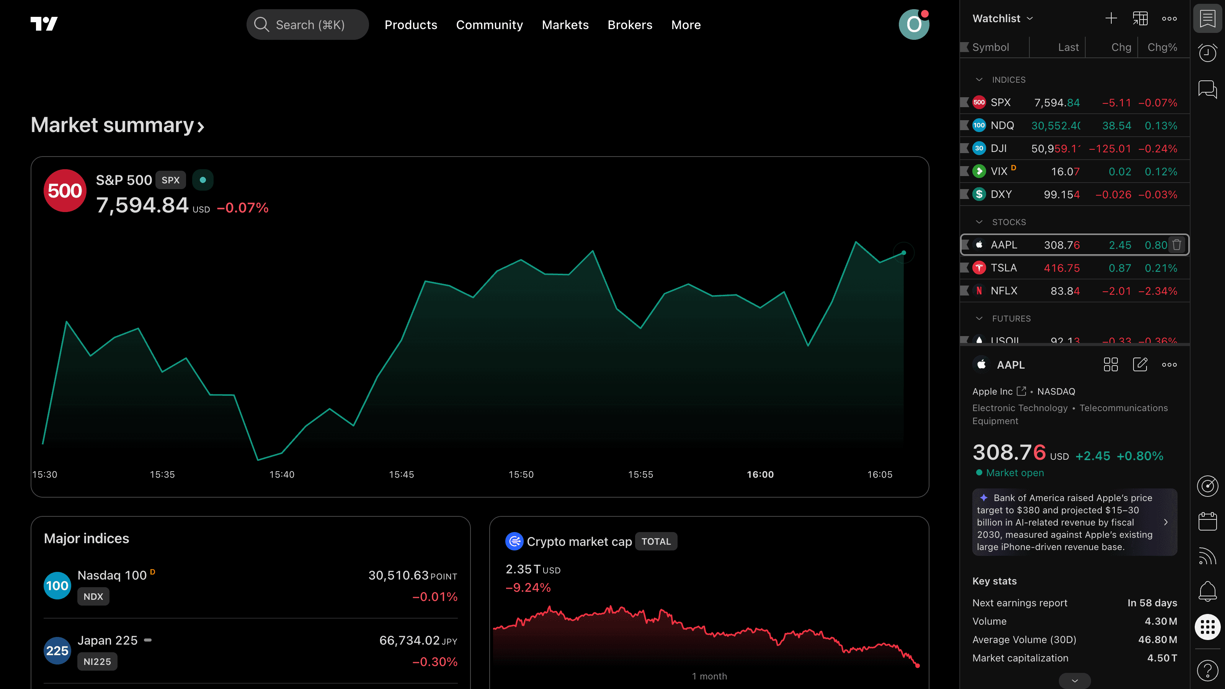Screen dimensions: 1225x689
Task: Sort watchlist by Chg% column
Action: [x=1162, y=47]
